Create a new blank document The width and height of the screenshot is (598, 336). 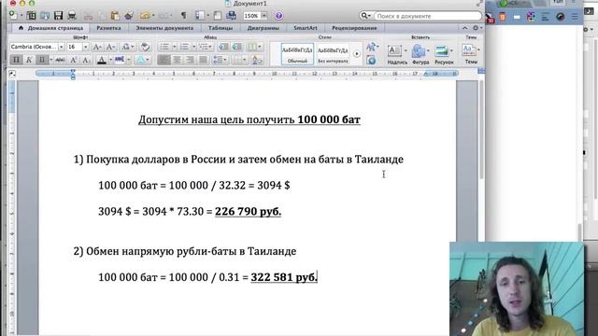coord(13,15)
